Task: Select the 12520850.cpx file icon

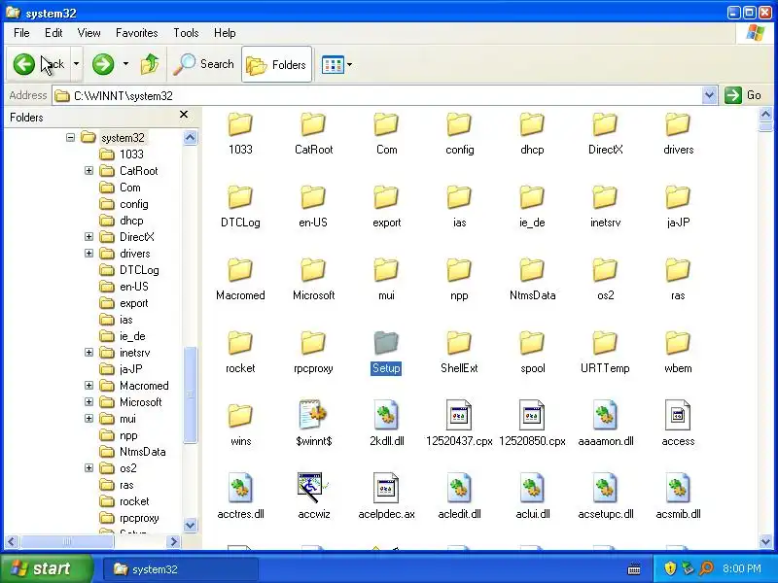Action: 532,415
